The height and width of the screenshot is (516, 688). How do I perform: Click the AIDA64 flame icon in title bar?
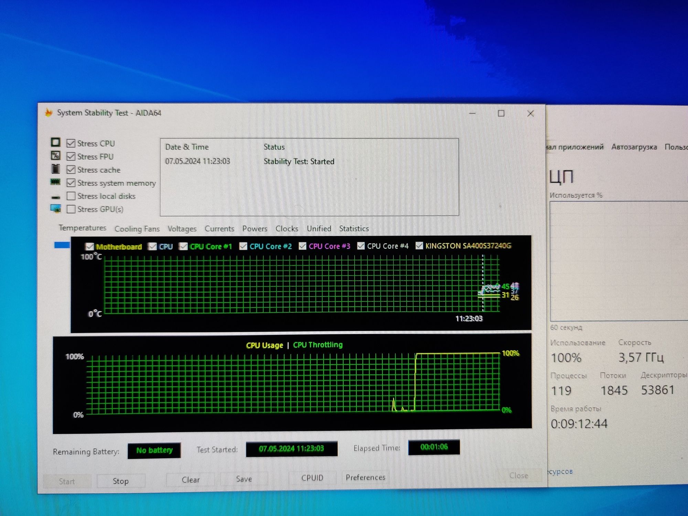coord(49,113)
